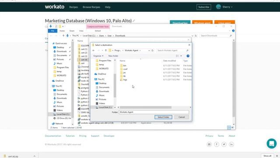The image size is (280, 158).
Task: Open the Sherry account dropdown
Action: 224,7
